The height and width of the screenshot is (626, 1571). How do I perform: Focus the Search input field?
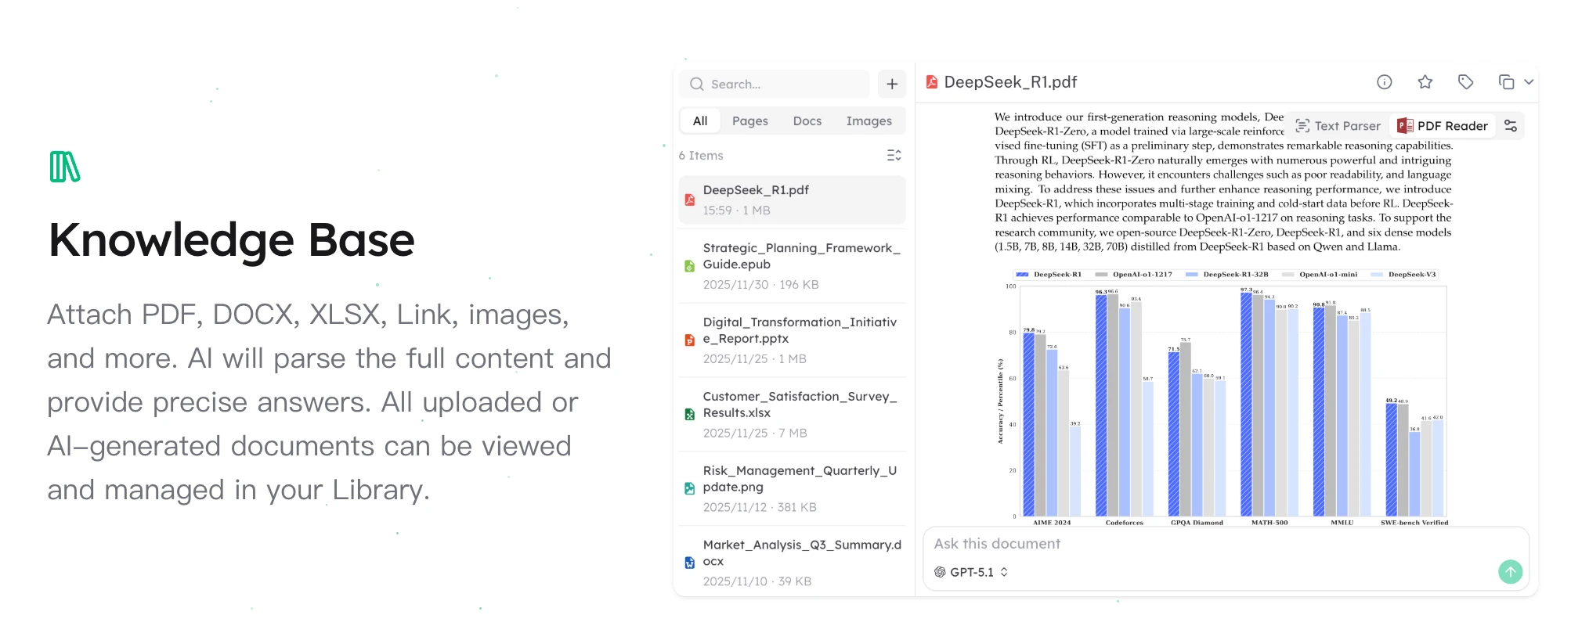coord(775,84)
